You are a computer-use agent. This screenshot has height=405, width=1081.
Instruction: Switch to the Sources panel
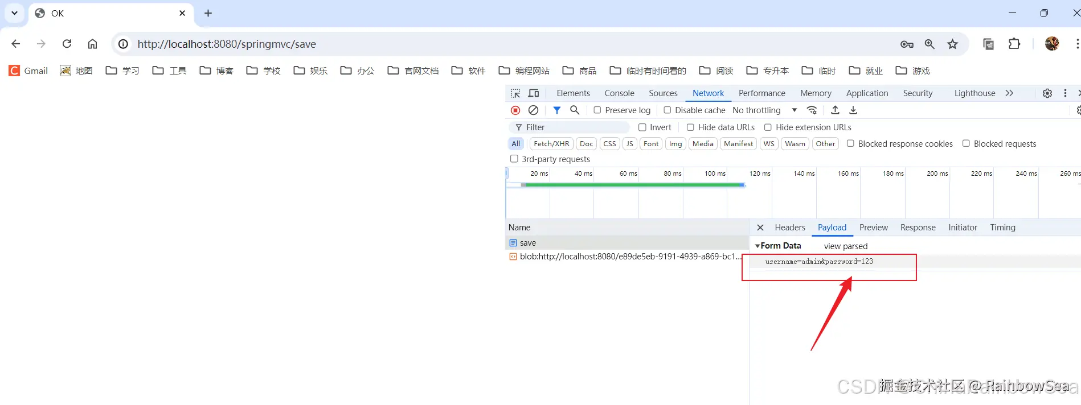pyautogui.click(x=663, y=93)
